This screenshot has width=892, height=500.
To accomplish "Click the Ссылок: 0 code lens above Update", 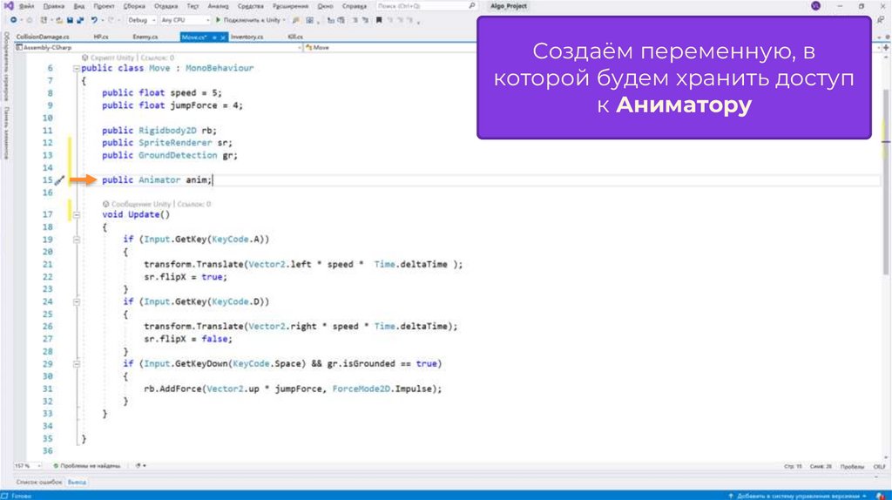I will (194, 204).
